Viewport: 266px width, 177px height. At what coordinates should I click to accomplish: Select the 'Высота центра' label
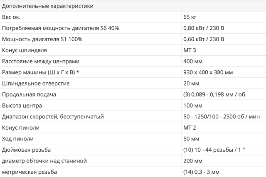pyautogui.click(x=23, y=106)
